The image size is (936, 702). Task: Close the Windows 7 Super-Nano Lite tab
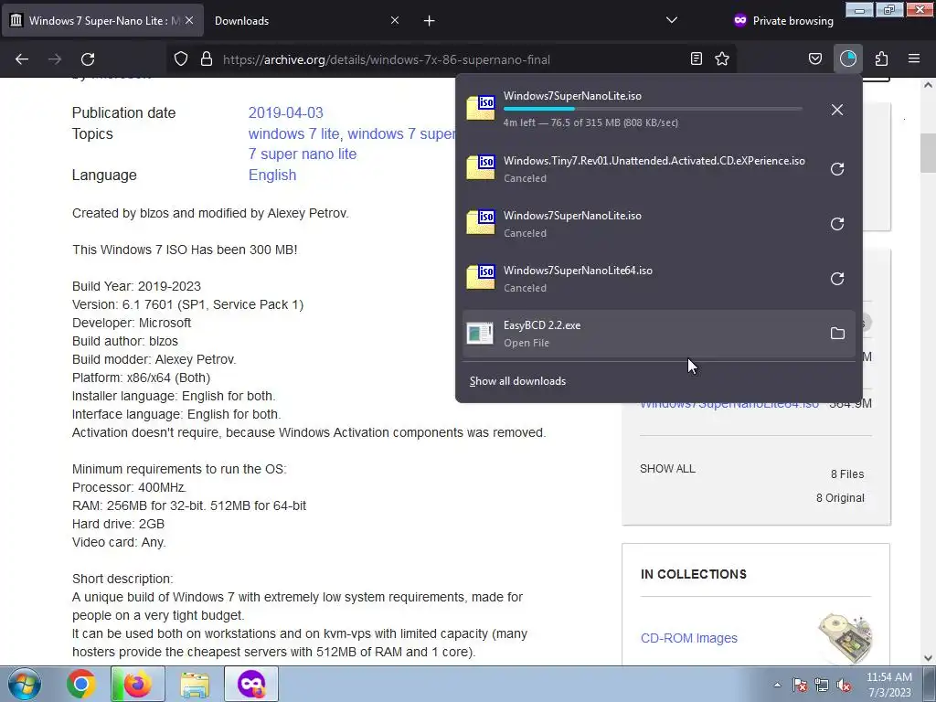point(189,20)
